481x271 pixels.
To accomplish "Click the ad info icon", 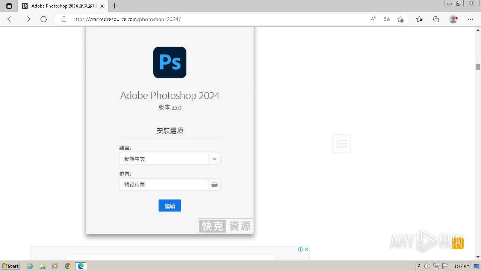I will tap(301, 249).
